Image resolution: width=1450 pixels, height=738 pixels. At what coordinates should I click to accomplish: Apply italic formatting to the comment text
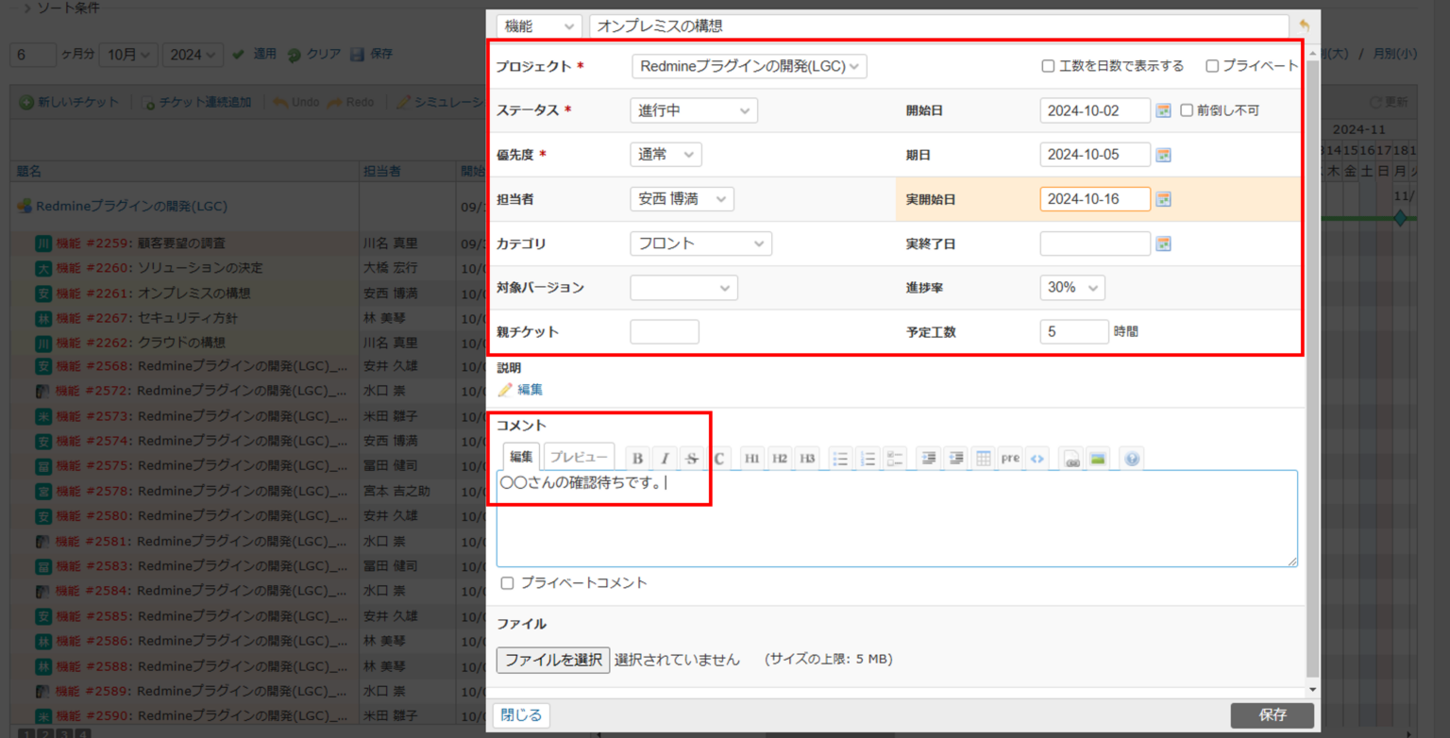(x=665, y=458)
